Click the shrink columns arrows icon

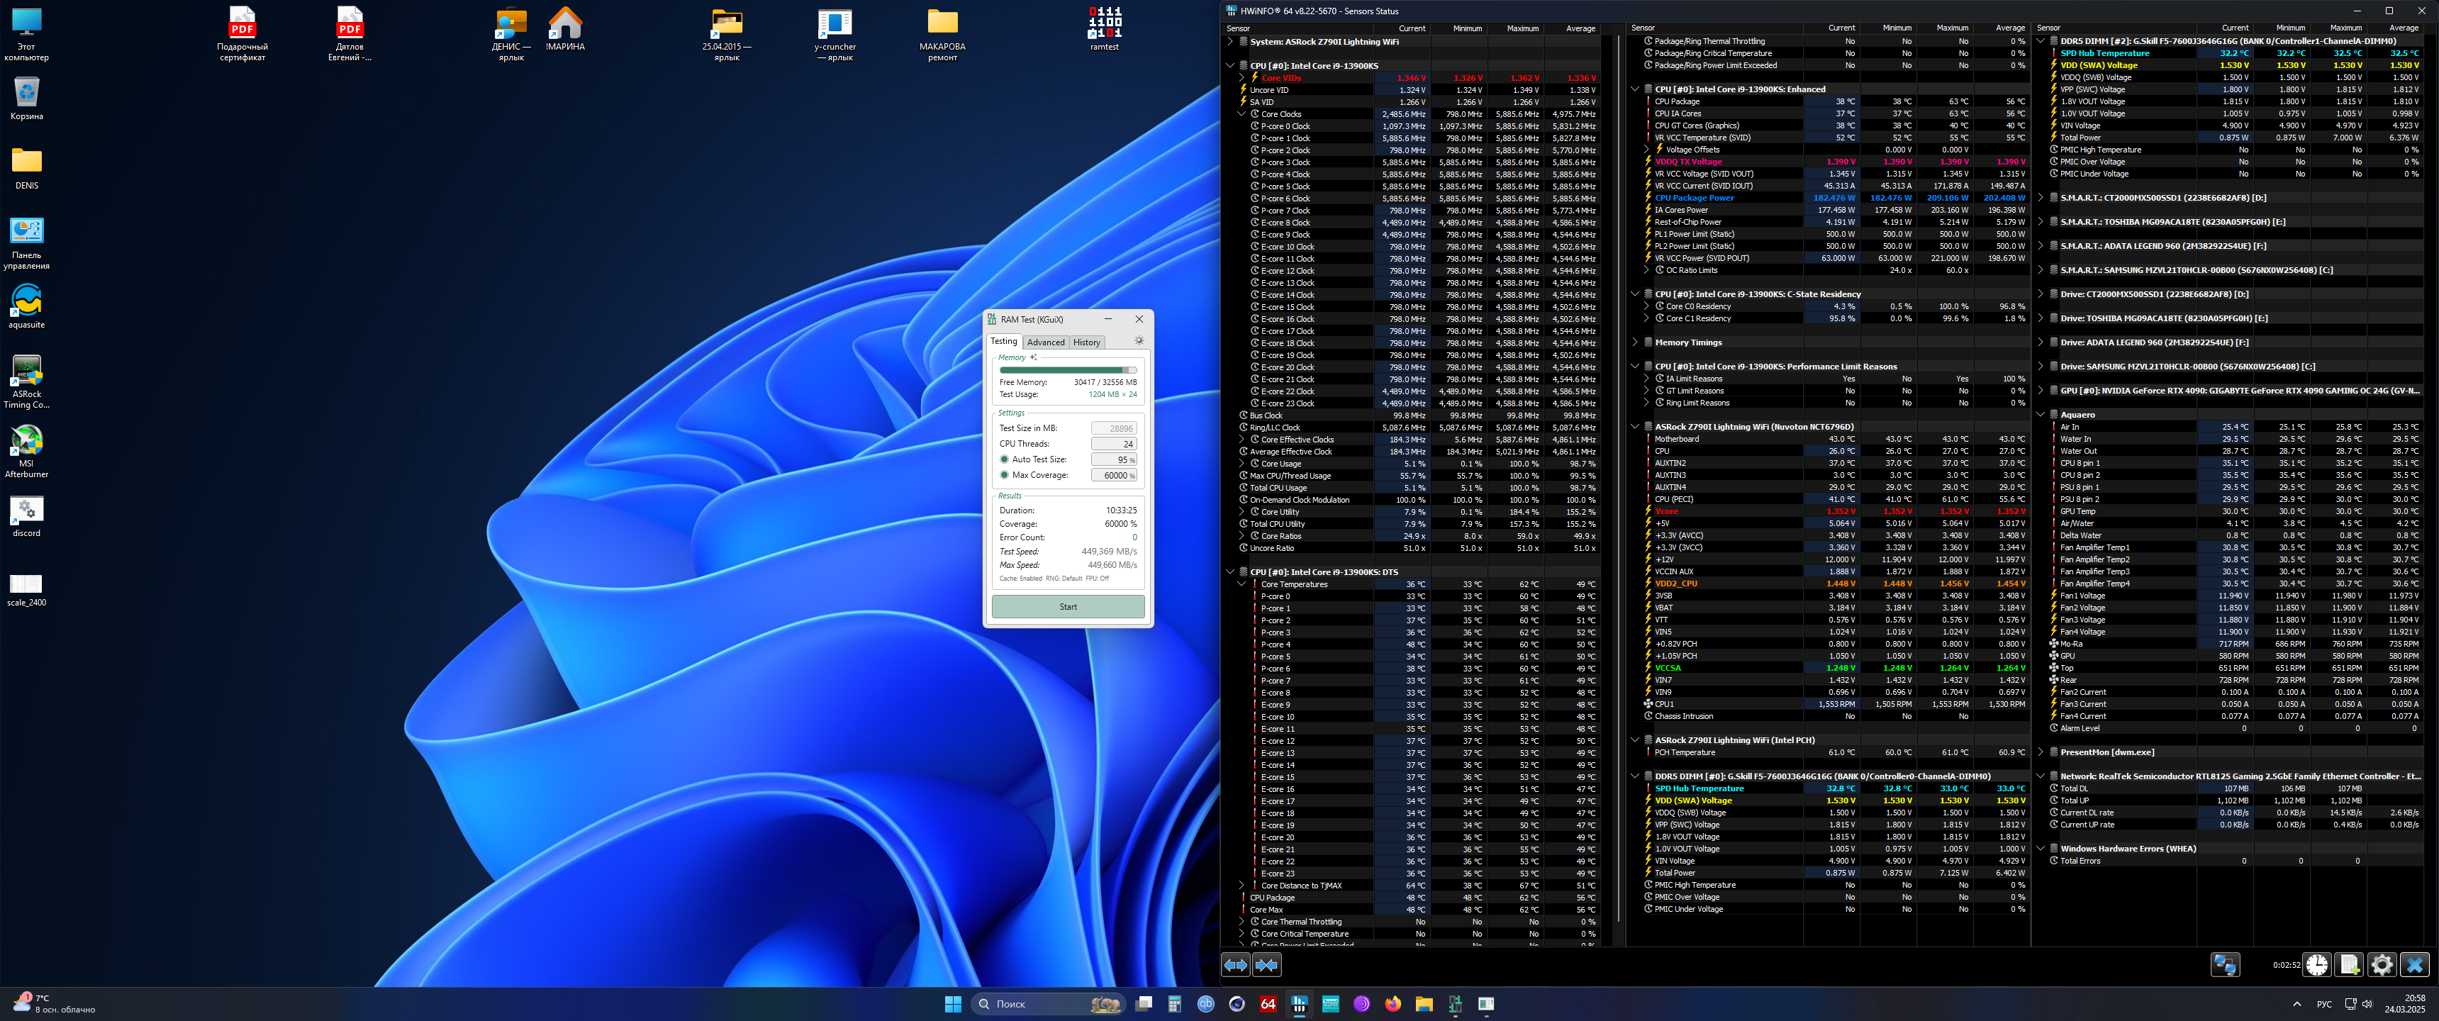coord(1267,964)
